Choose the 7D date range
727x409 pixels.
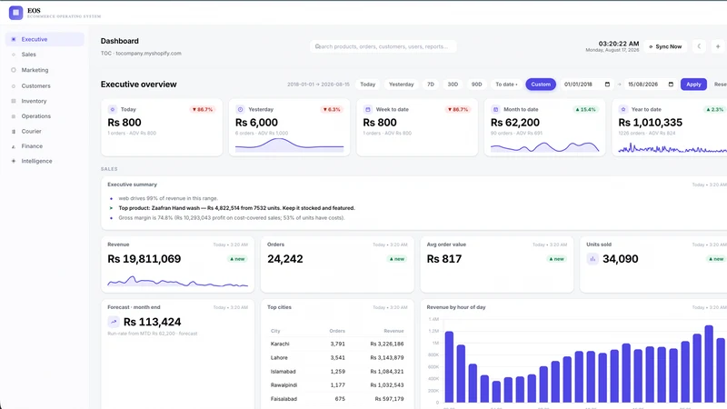(431, 85)
